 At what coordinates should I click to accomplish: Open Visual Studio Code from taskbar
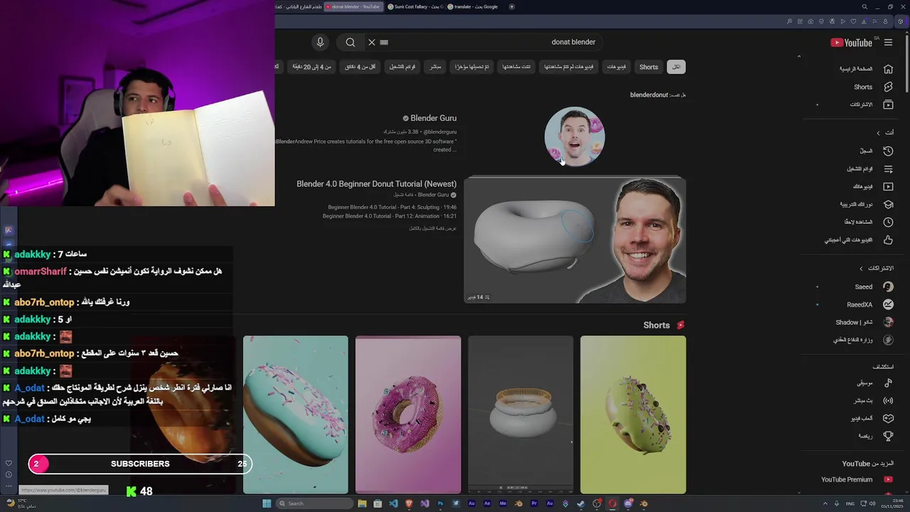(393, 503)
